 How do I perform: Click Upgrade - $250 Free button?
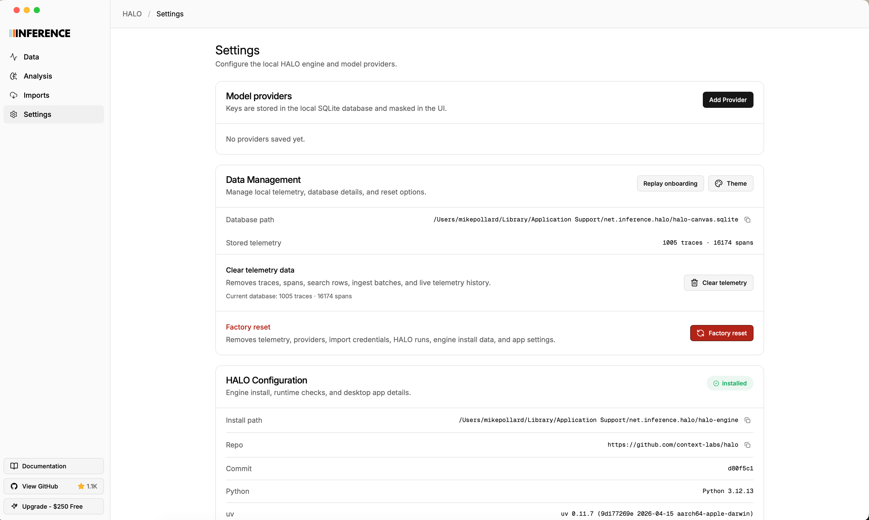point(54,506)
